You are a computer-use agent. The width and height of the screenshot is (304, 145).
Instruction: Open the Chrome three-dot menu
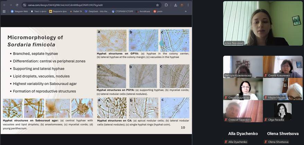187,5
